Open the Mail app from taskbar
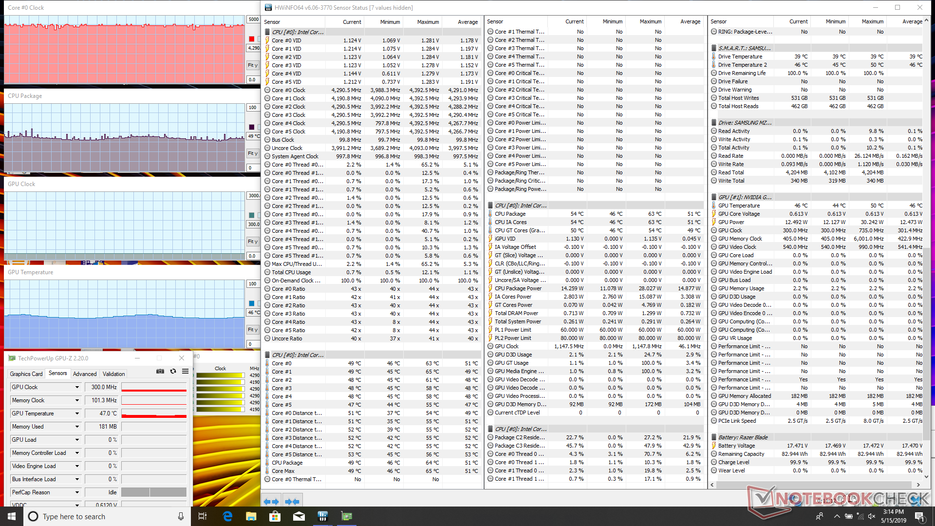935x526 pixels. pyautogui.click(x=299, y=516)
